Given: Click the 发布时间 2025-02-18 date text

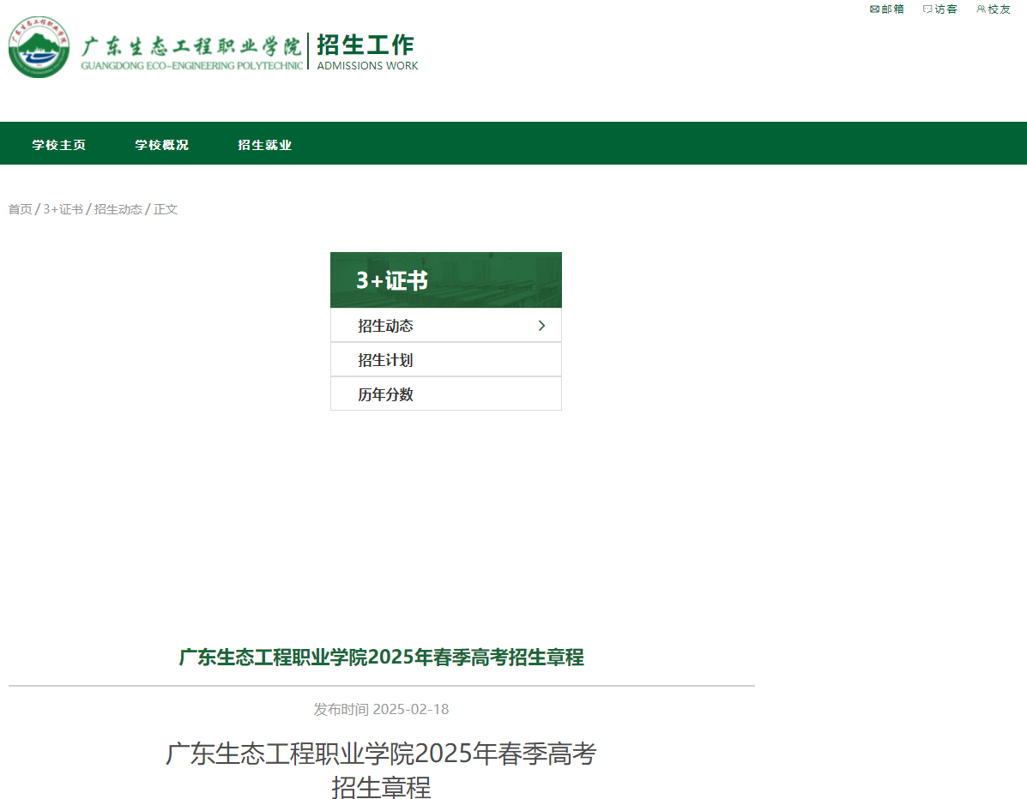Looking at the screenshot, I should (382, 709).
